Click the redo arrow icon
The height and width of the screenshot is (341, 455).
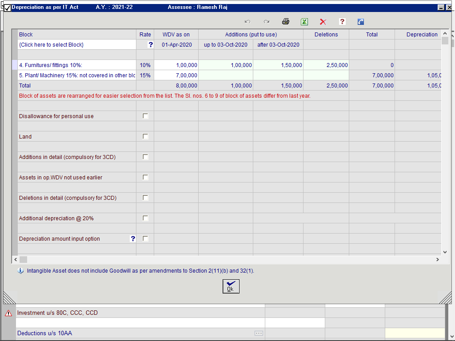pos(266,22)
